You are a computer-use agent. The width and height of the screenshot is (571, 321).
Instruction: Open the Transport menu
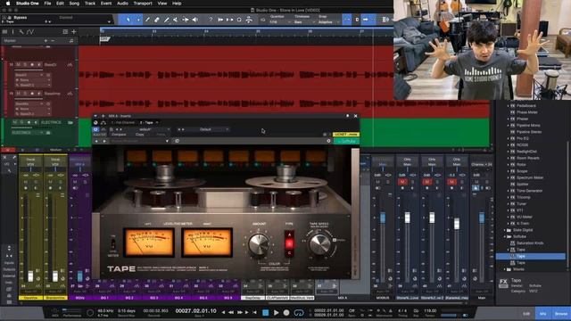(x=143, y=4)
